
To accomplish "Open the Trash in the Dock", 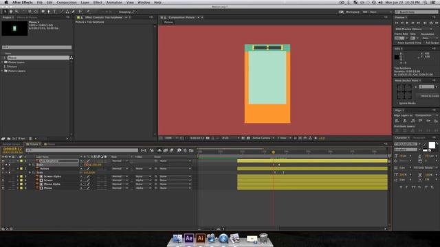I will coord(263,238).
